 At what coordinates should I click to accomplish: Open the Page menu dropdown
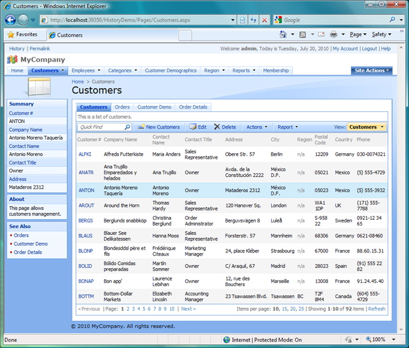click(358, 34)
